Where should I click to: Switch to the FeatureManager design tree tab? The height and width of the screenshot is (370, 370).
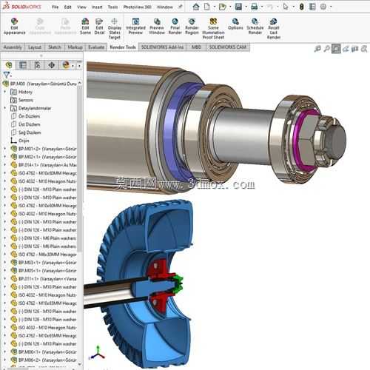9,65
